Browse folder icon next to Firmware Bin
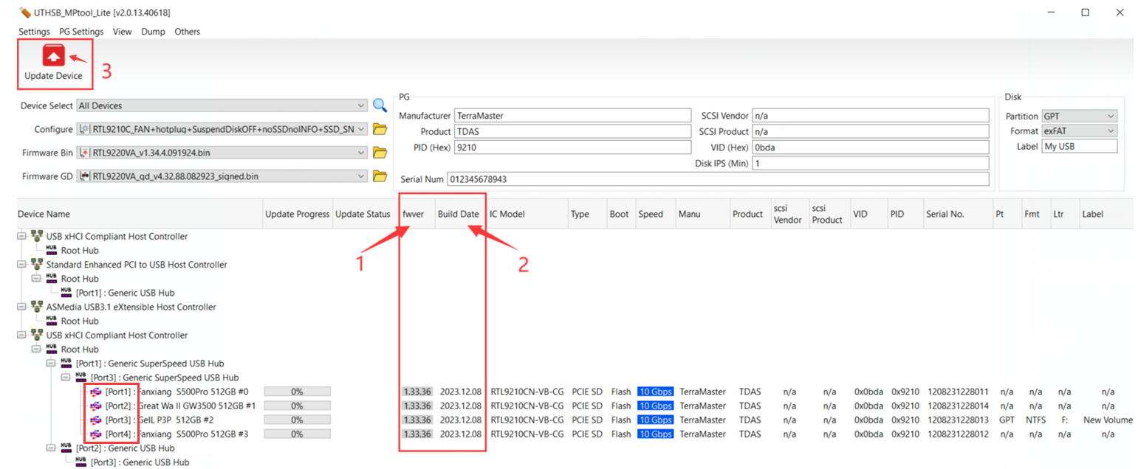 pos(380,153)
